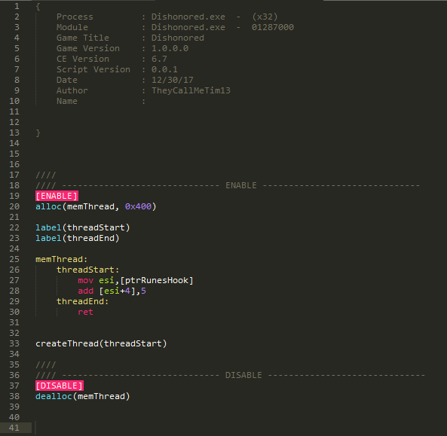Click closing brace on line 13

(x=38, y=133)
